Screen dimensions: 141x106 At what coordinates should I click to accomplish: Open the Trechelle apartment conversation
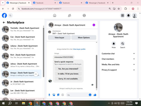pyautogui.click(x=21, y=29)
